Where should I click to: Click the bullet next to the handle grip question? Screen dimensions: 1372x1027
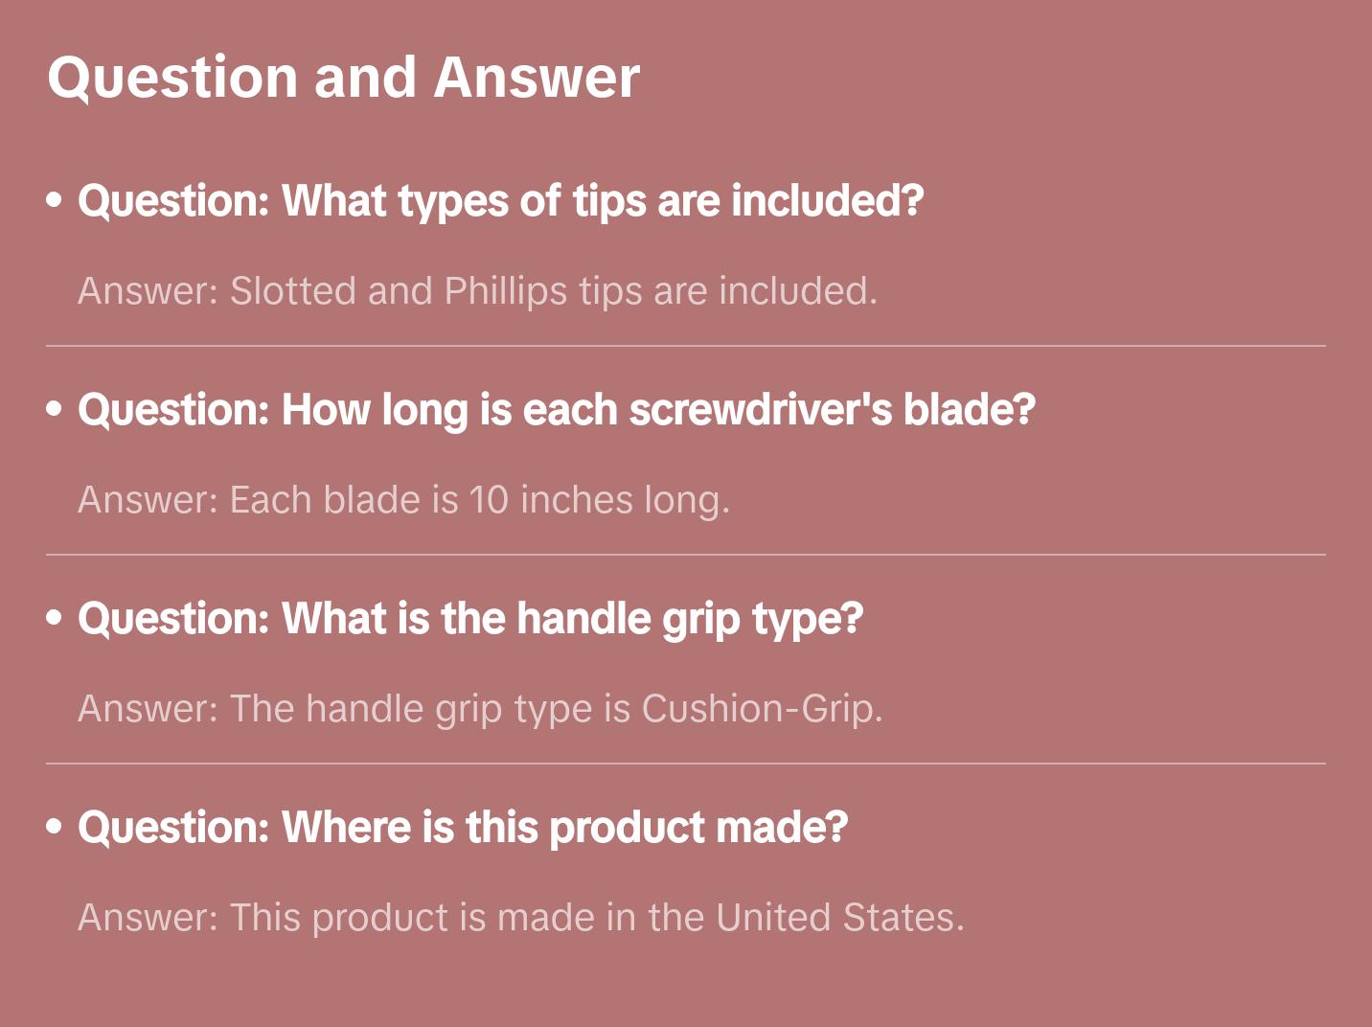[x=55, y=618]
